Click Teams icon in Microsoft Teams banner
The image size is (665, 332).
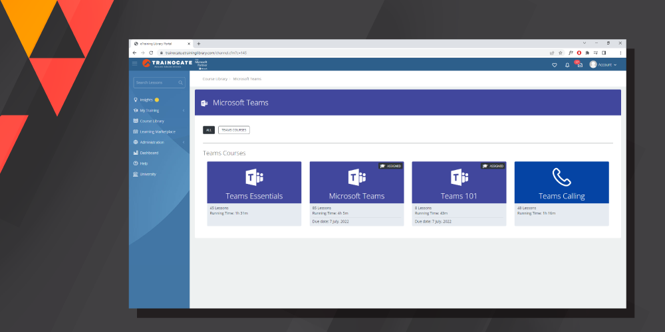pos(204,103)
